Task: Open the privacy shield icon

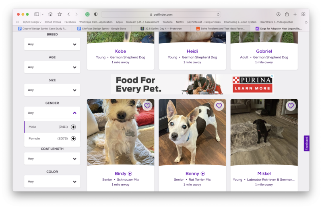Action: click(96, 14)
